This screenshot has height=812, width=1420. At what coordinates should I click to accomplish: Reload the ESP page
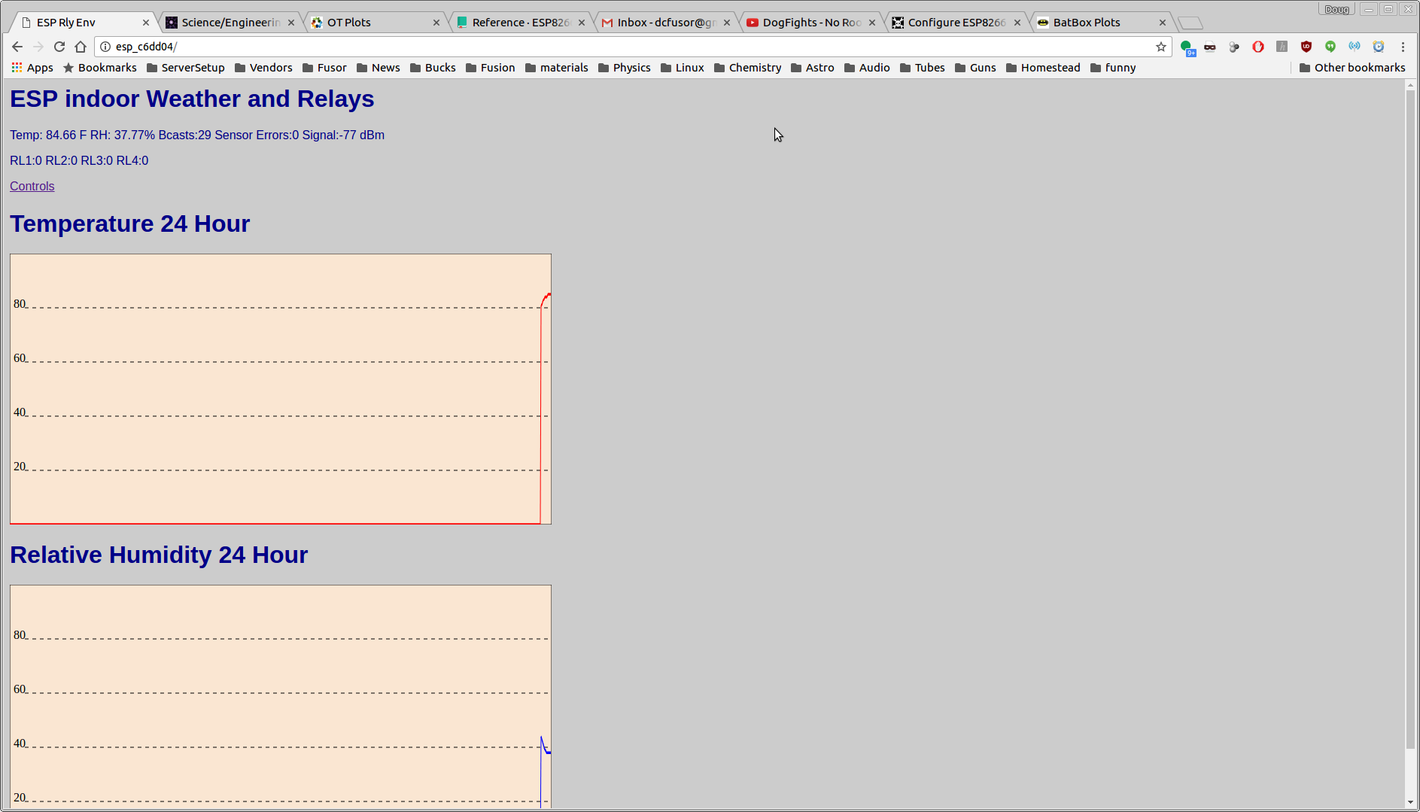point(59,47)
